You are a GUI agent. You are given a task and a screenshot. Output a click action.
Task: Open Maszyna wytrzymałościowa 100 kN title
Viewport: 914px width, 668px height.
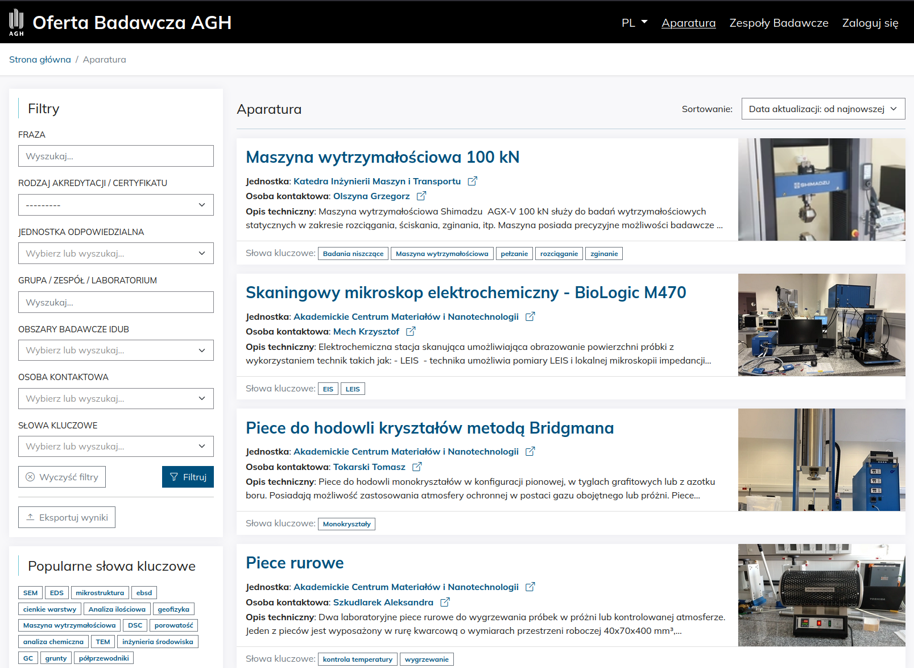[x=382, y=157]
